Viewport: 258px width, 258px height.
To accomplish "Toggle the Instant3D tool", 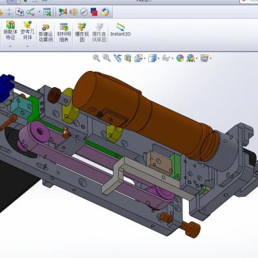I will 121,30.
